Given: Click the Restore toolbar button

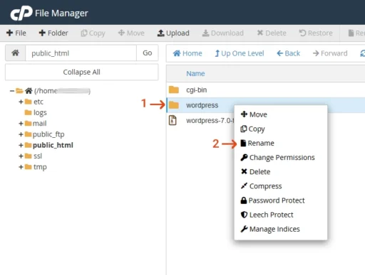Looking at the screenshot, I should pyautogui.click(x=316, y=33).
